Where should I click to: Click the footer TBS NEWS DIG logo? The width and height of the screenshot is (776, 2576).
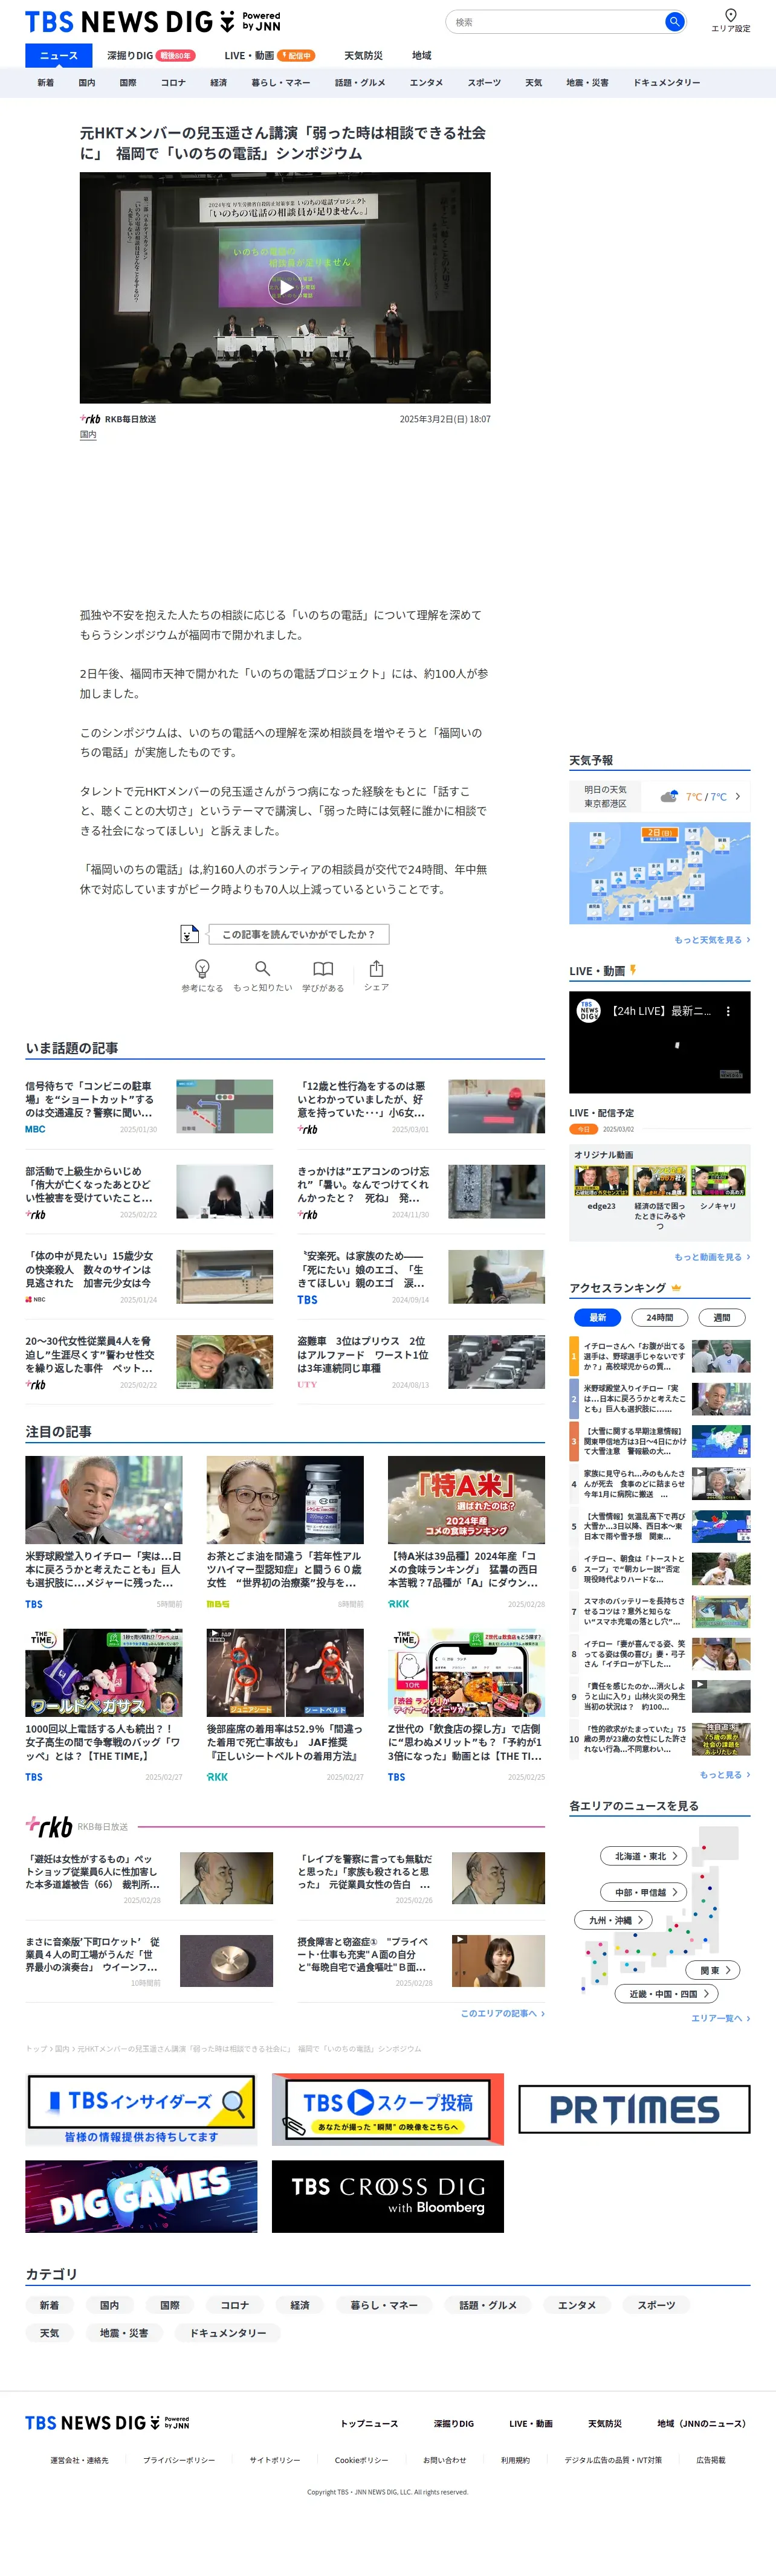click(x=107, y=2422)
